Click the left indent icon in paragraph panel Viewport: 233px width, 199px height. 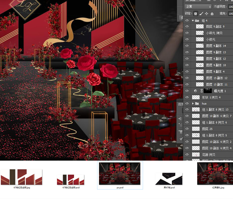coord(180,118)
